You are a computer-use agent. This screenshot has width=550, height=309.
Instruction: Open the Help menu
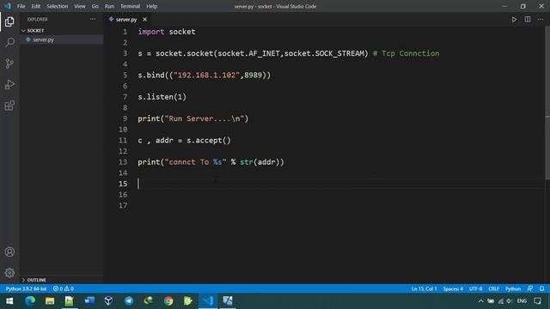coord(151,6)
